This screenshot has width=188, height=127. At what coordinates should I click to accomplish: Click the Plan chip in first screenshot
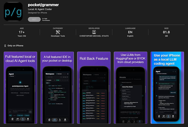tap(11, 115)
